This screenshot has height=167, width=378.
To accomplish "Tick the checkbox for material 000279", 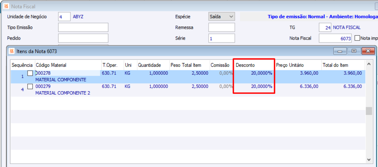I will click(x=30, y=87).
